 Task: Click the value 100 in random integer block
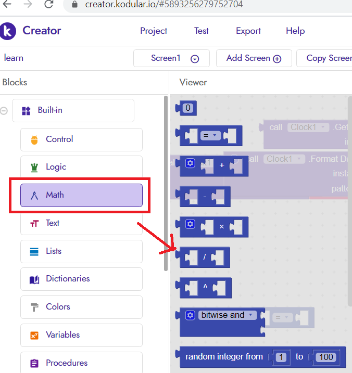coord(326,357)
